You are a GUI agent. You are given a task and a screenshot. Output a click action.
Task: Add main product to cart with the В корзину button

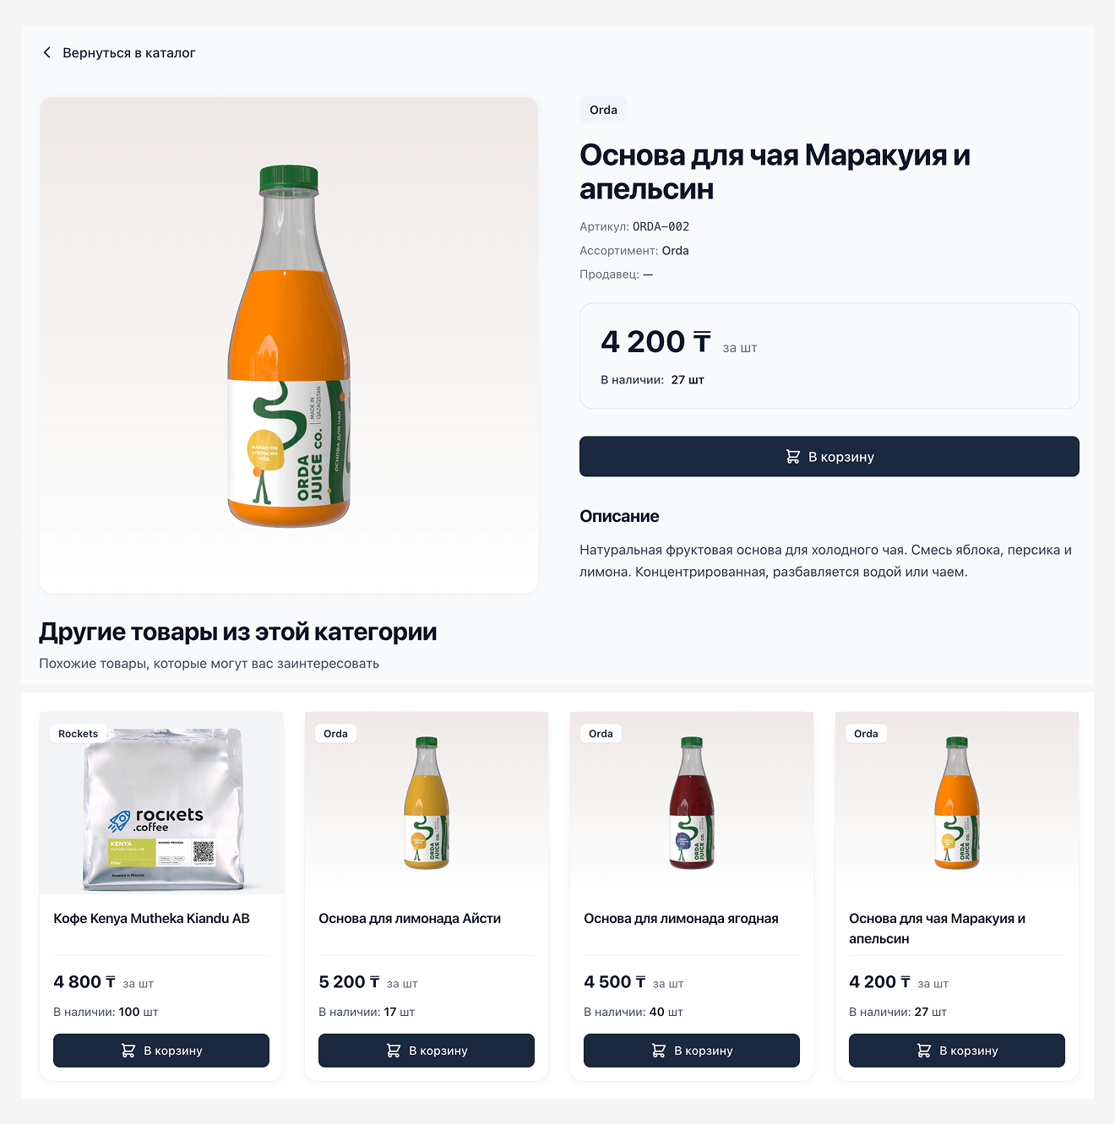pyautogui.click(x=829, y=457)
